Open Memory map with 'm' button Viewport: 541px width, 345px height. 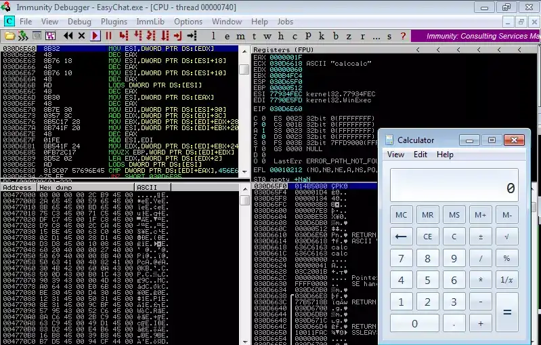(x=240, y=35)
